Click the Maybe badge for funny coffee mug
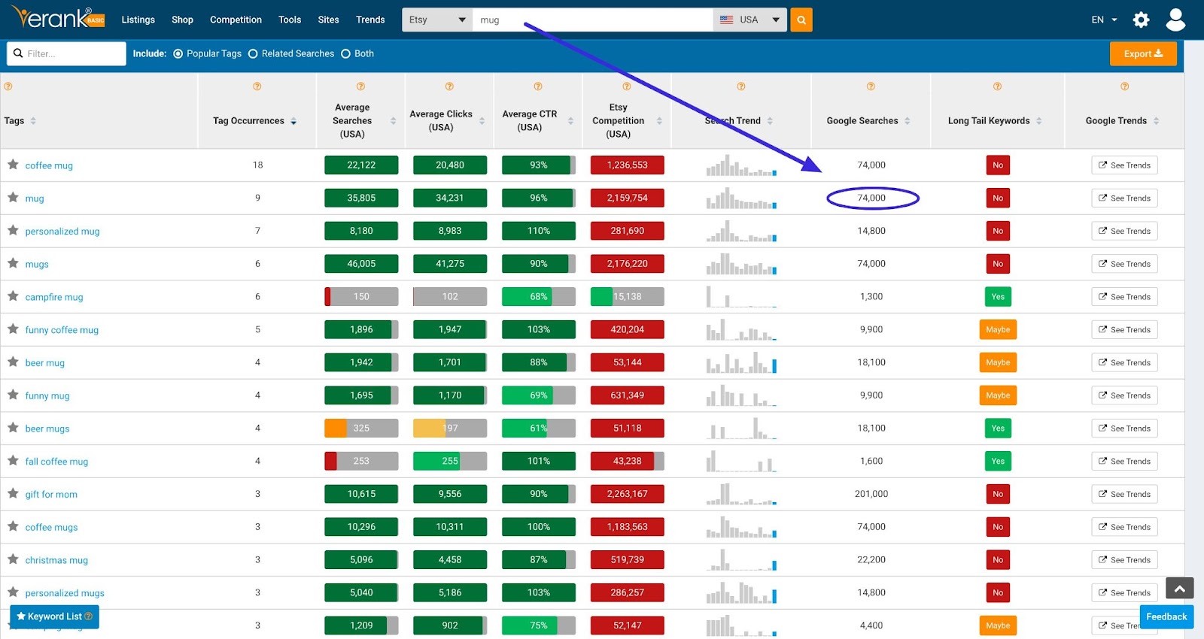The image size is (1204, 639). pyautogui.click(x=998, y=329)
